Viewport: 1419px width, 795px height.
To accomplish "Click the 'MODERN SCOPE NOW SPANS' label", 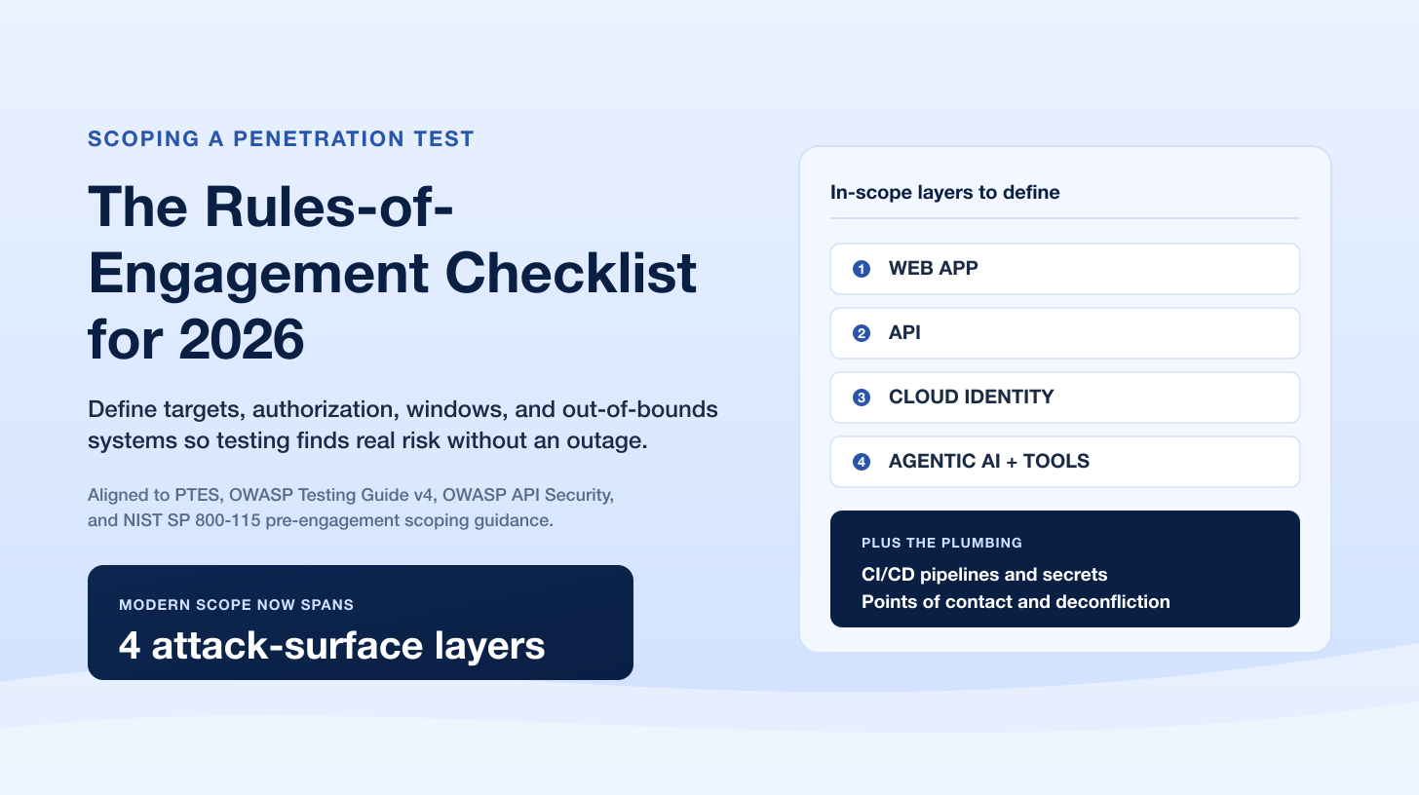I will (x=236, y=605).
